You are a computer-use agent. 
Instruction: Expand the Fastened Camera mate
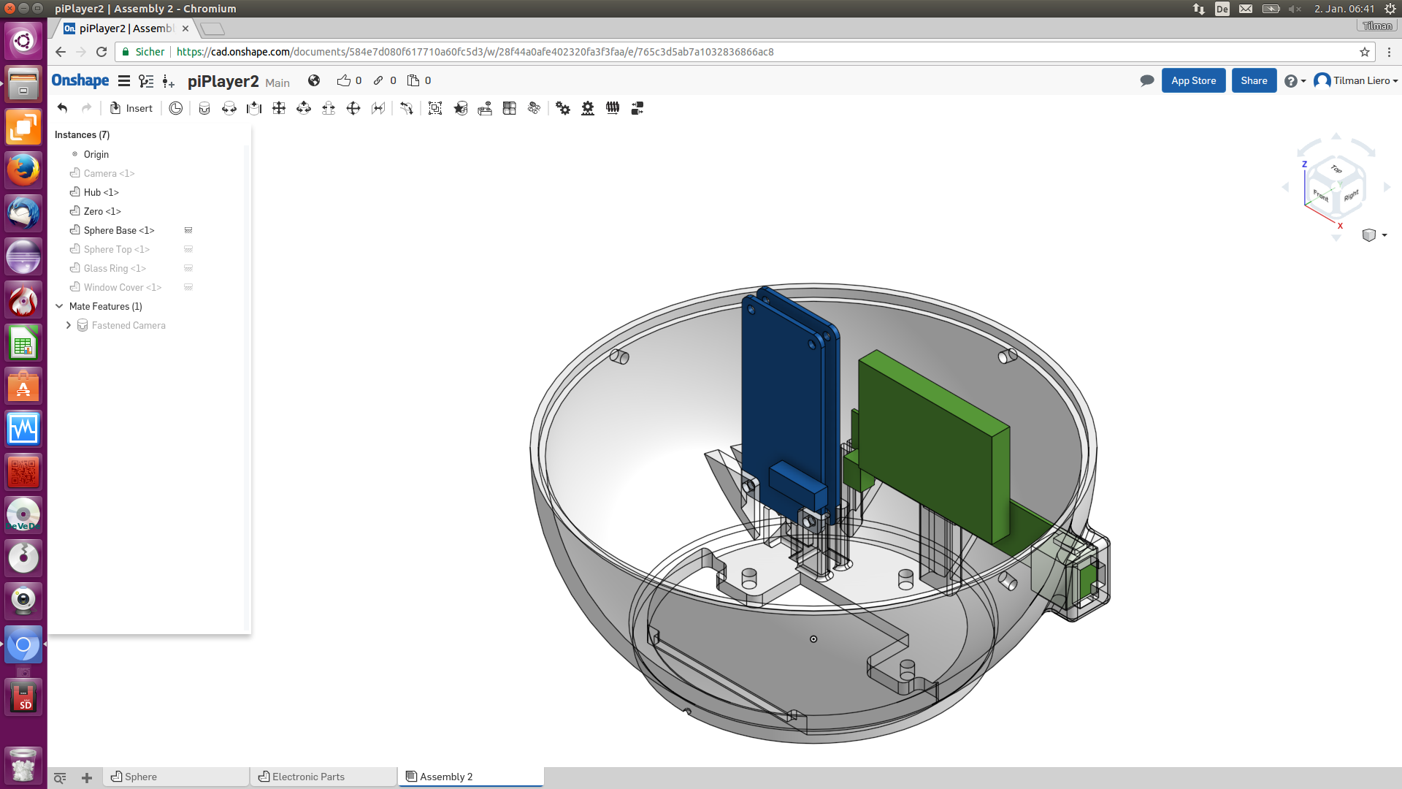click(x=69, y=325)
